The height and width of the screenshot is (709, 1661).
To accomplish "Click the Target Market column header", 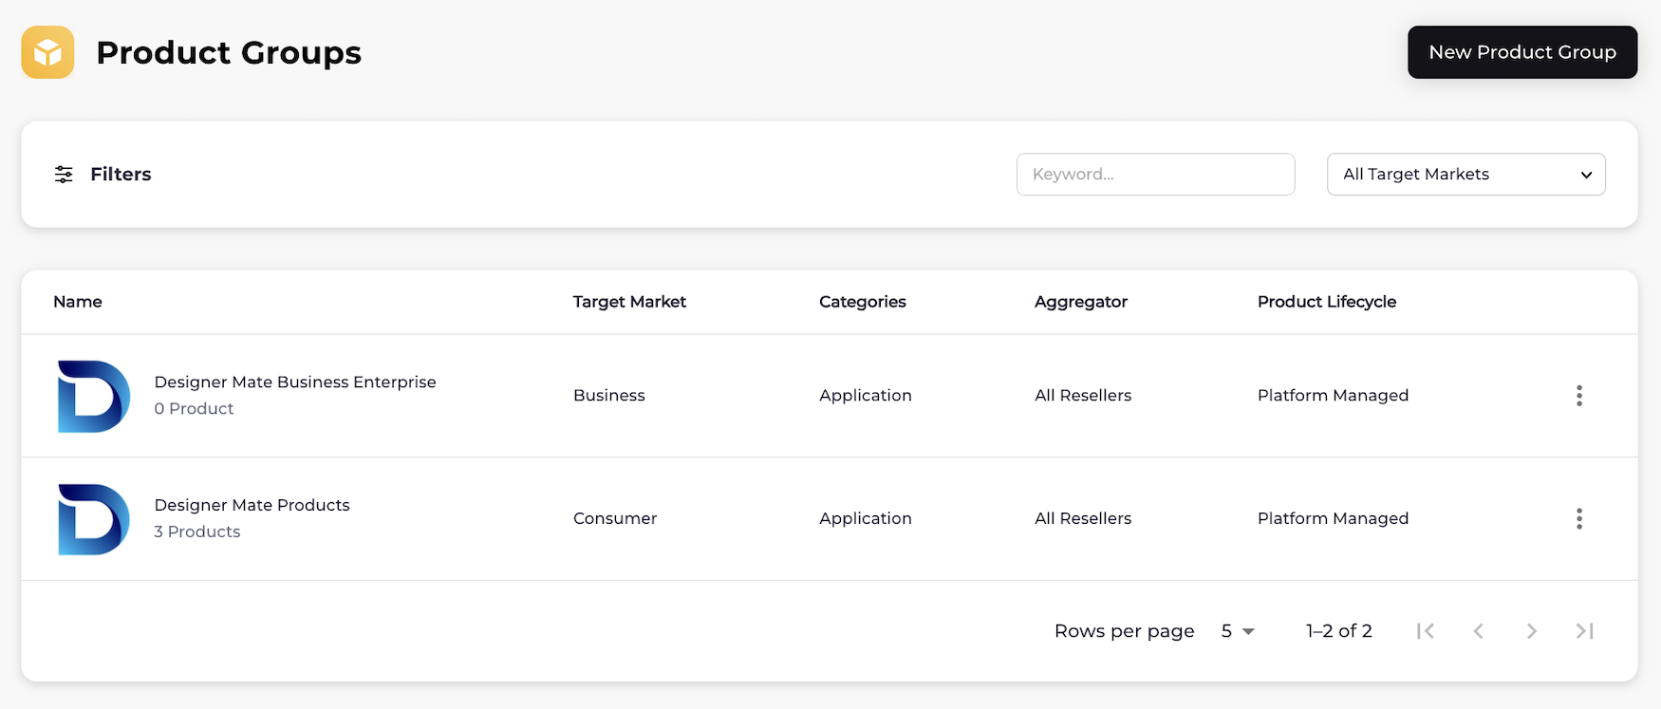I will click(629, 302).
